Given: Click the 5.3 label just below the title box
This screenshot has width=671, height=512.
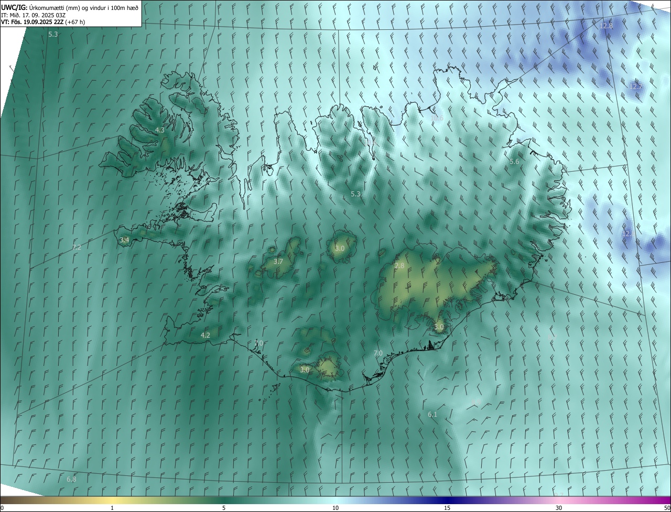Looking at the screenshot, I should [53, 34].
